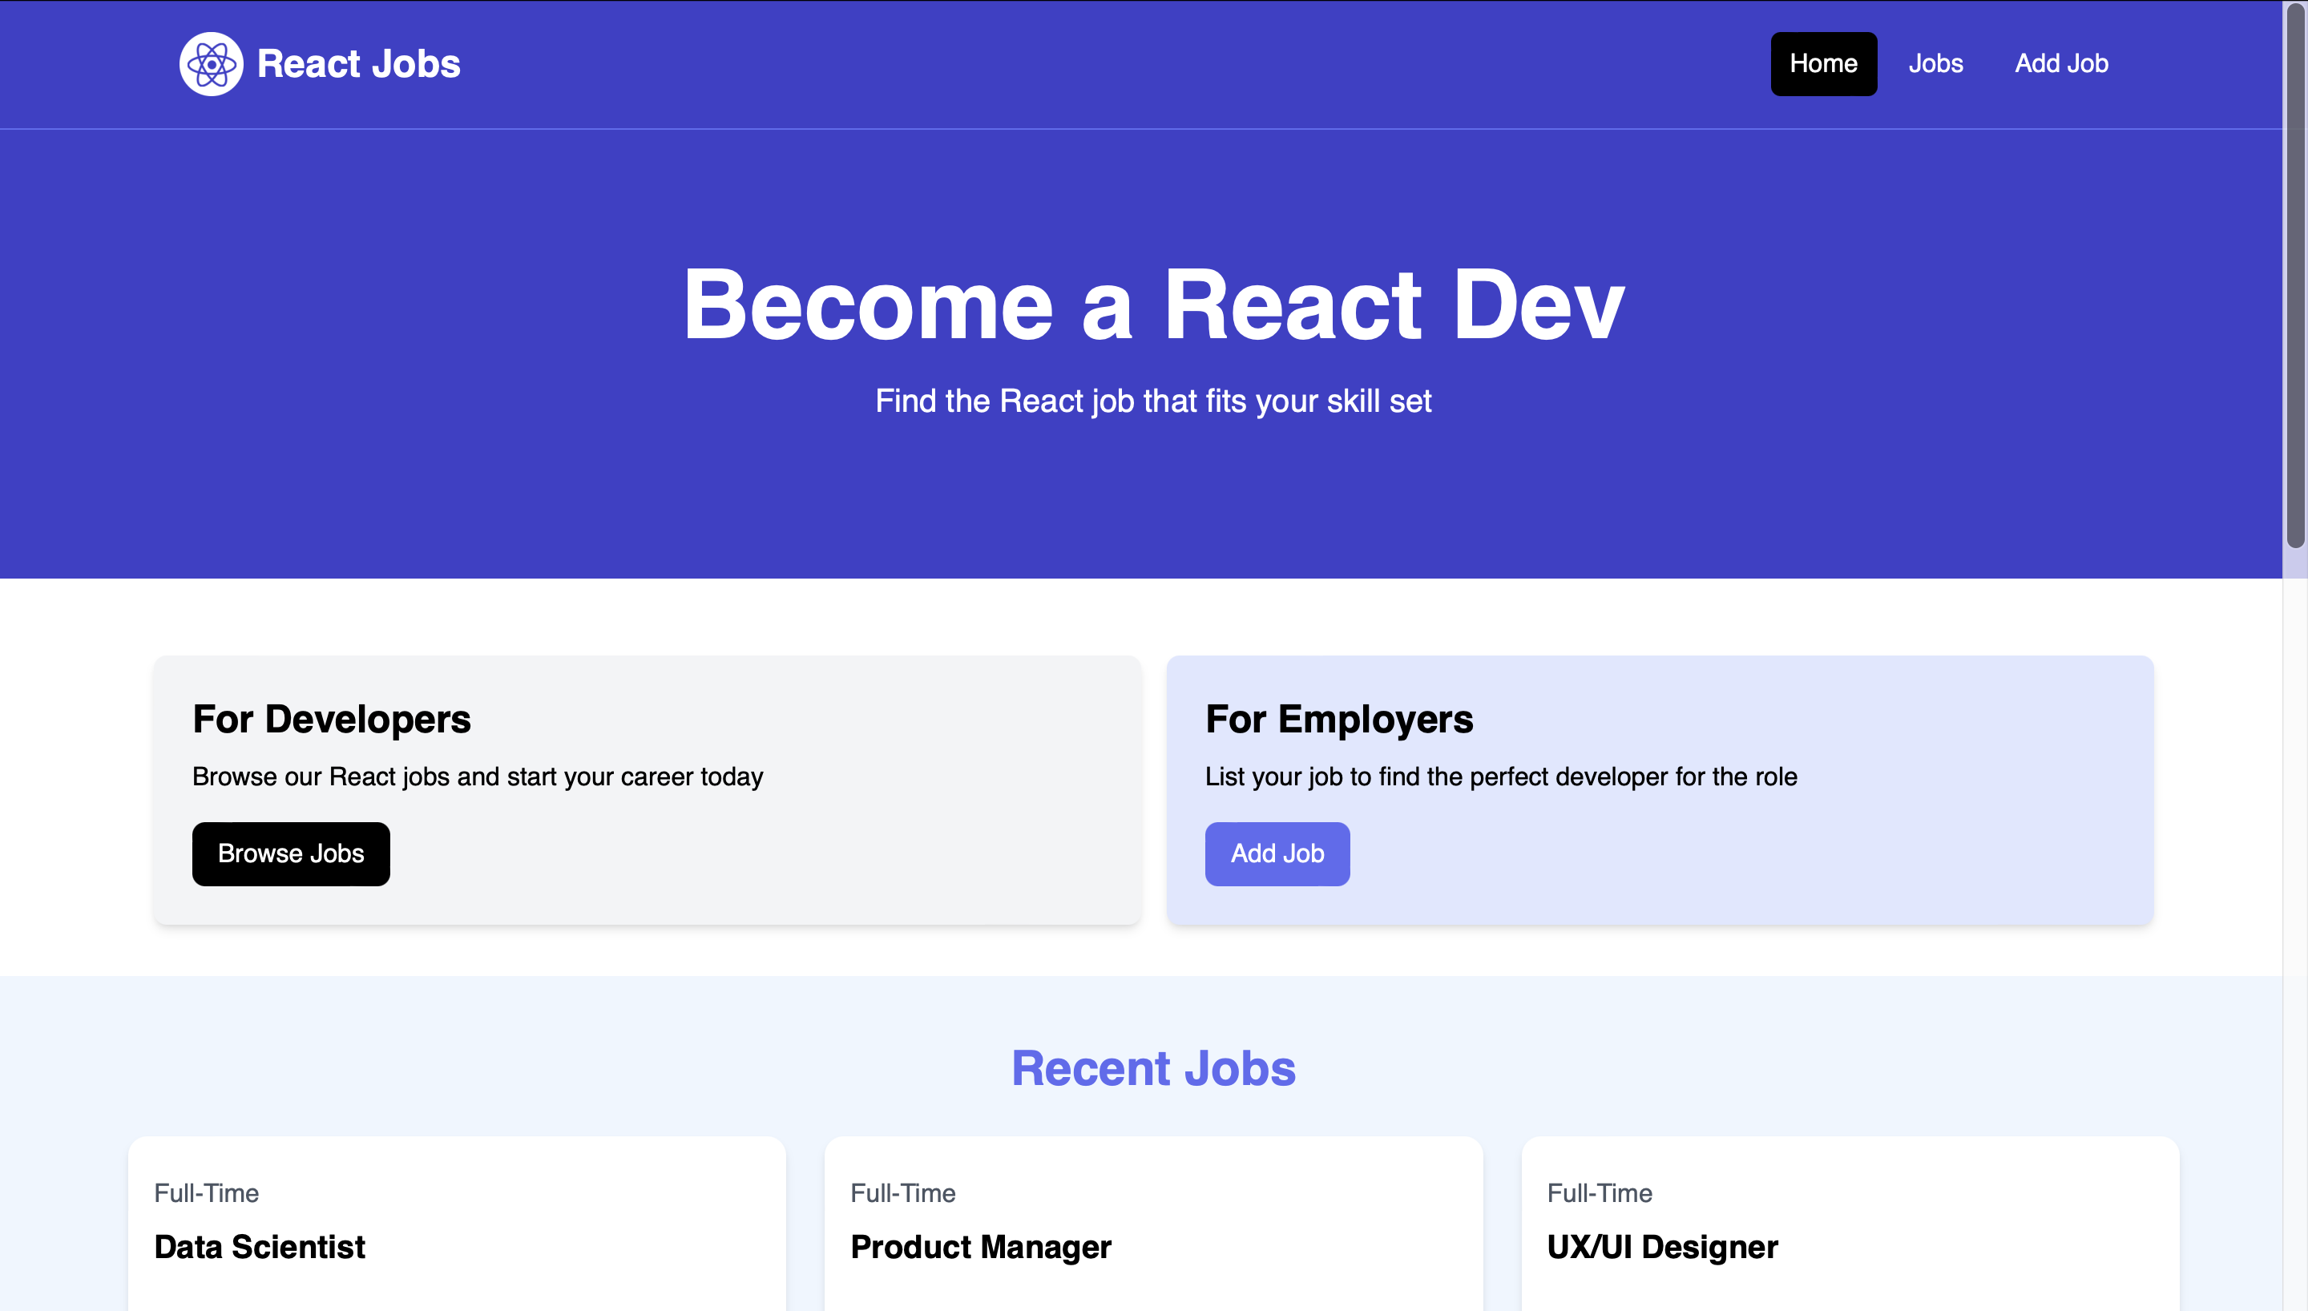
Task: Open Add Job in the navbar
Action: click(2061, 64)
